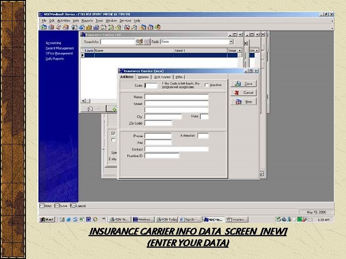Switch to MSN Today taskbar button
The width and height of the screenshot is (346, 259).
click(x=167, y=219)
